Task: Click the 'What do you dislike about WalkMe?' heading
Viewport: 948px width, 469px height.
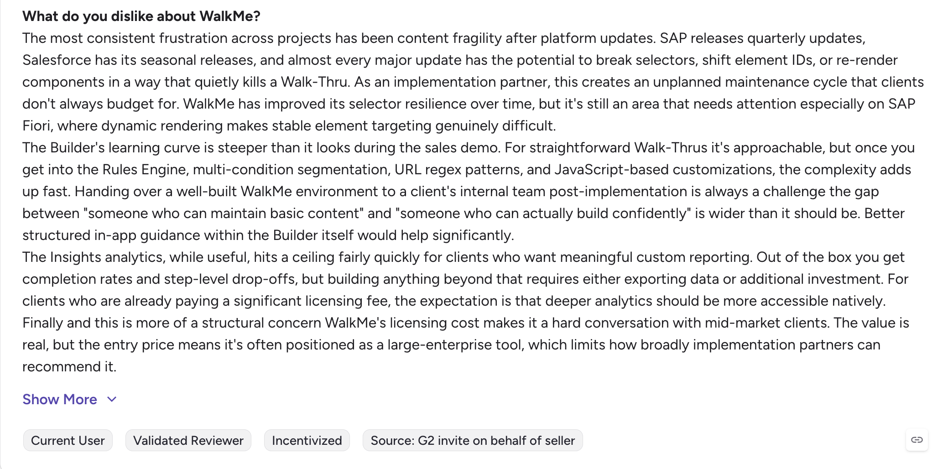Action: [x=141, y=16]
